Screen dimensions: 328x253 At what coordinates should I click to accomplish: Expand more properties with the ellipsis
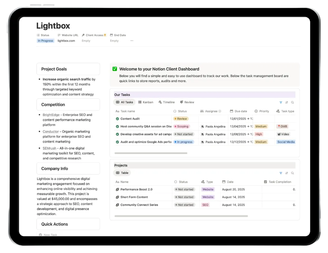pos(132,41)
